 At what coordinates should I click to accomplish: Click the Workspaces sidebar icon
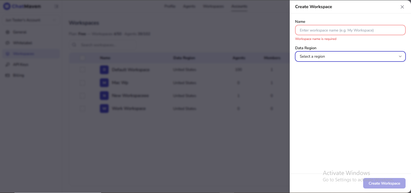(7, 53)
